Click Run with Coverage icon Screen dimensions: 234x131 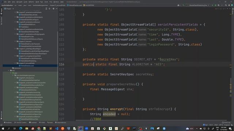219,5
